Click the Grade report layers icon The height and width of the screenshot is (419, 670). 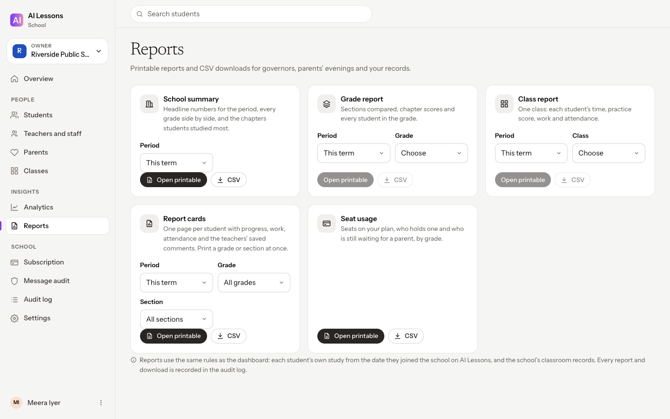click(x=327, y=104)
